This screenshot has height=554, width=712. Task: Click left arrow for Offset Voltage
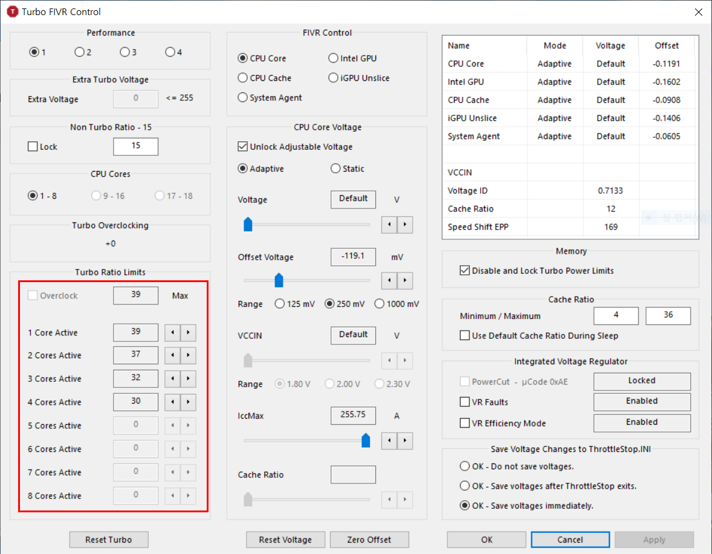tap(389, 280)
